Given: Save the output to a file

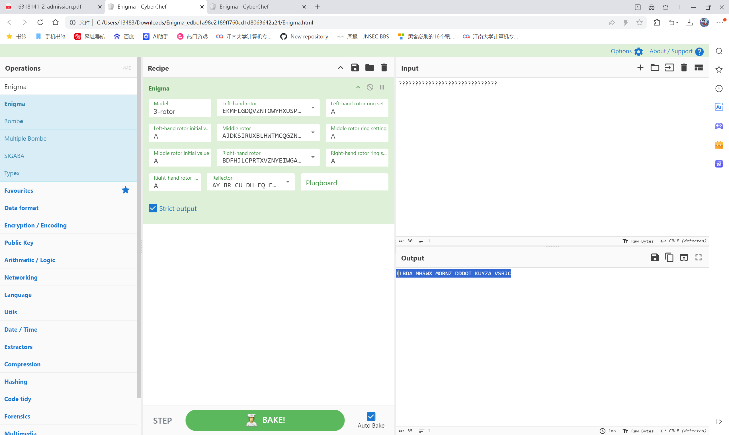Looking at the screenshot, I should (x=655, y=257).
